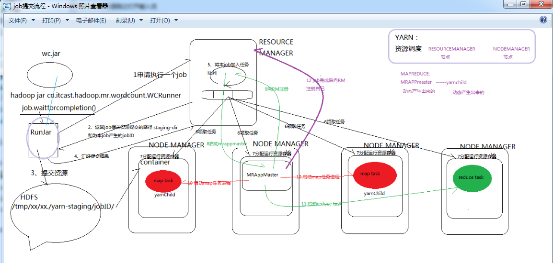The width and height of the screenshot is (553, 263).
Task: Maximize the Photo Viewer window
Action: coord(523,4)
